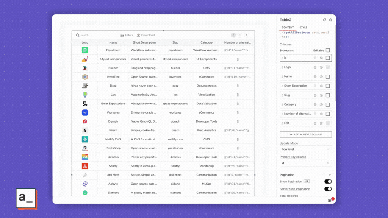Open settings gear for the Slug column
The image size is (388, 218).
[x=315, y=95]
